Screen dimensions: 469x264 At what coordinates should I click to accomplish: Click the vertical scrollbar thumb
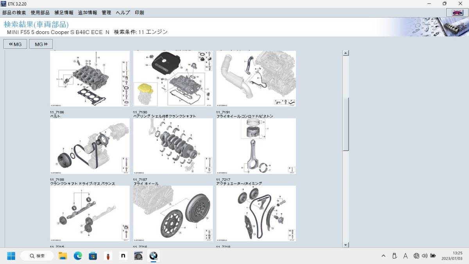(x=345, y=124)
